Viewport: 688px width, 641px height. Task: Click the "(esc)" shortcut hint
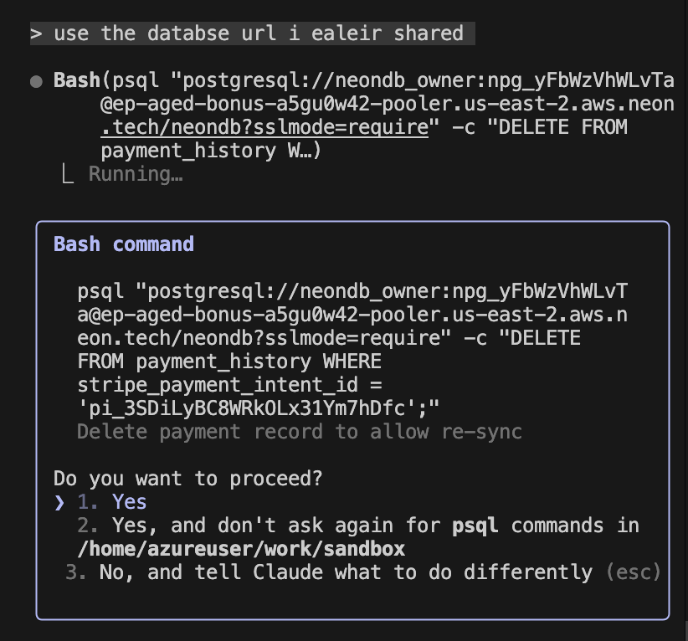click(633, 572)
